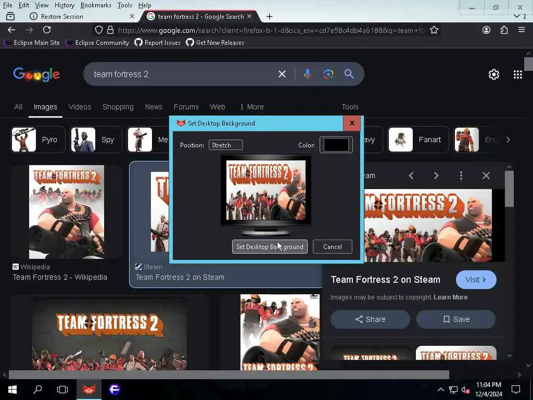Image resolution: width=533 pixels, height=400 pixels.
Task: Open the Windows notification center
Action: click(x=516, y=390)
